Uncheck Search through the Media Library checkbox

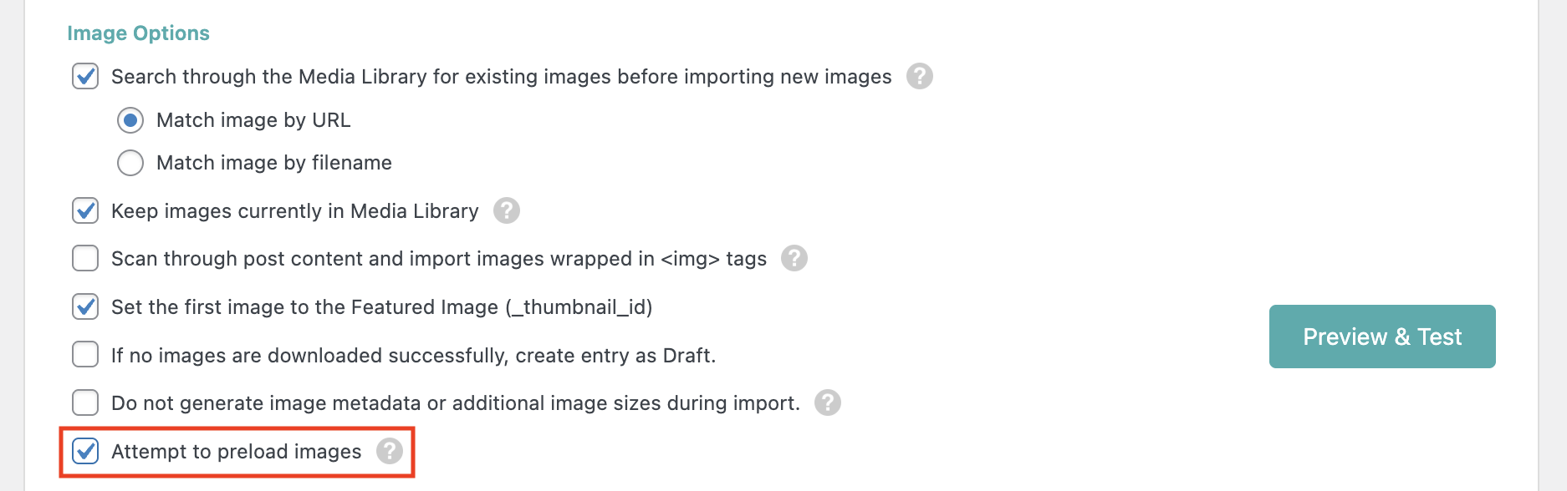pos(85,76)
